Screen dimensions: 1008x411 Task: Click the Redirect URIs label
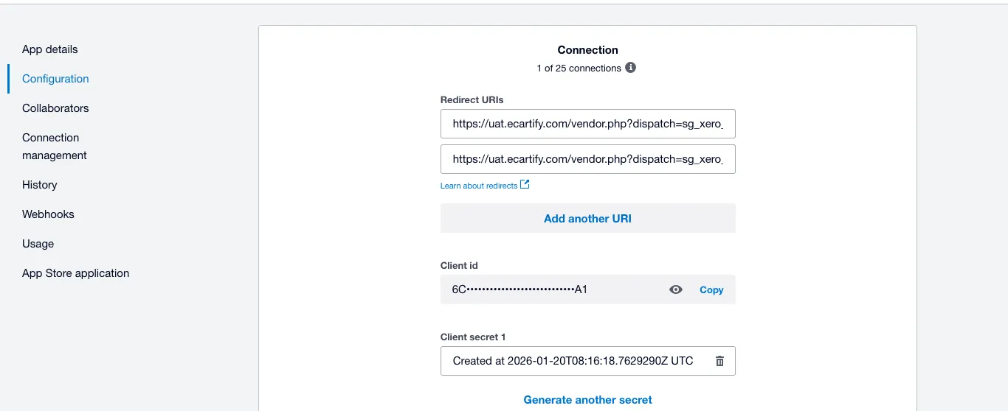(x=472, y=99)
